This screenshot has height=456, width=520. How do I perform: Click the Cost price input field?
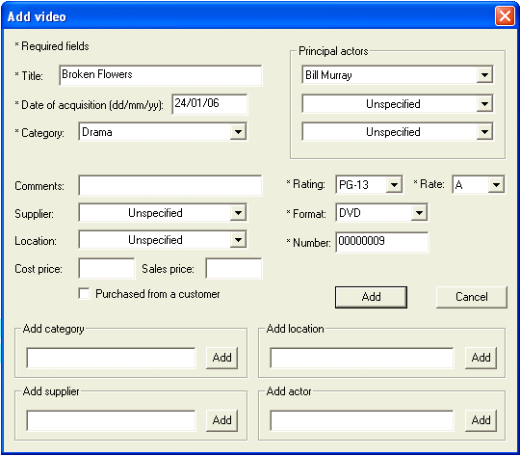(x=107, y=268)
